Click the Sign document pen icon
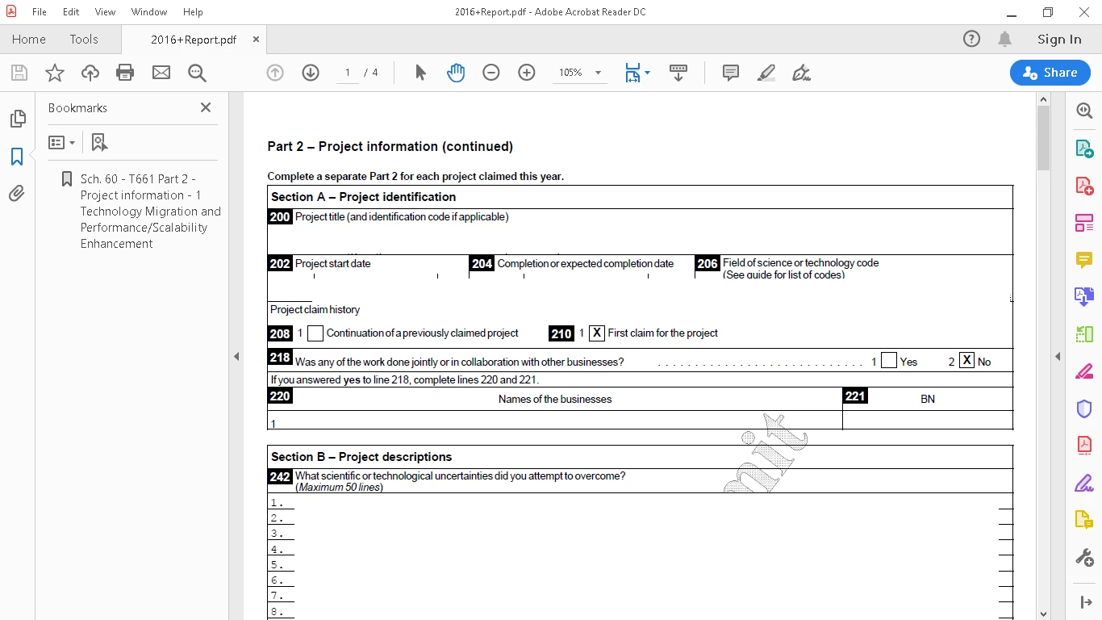 [801, 73]
